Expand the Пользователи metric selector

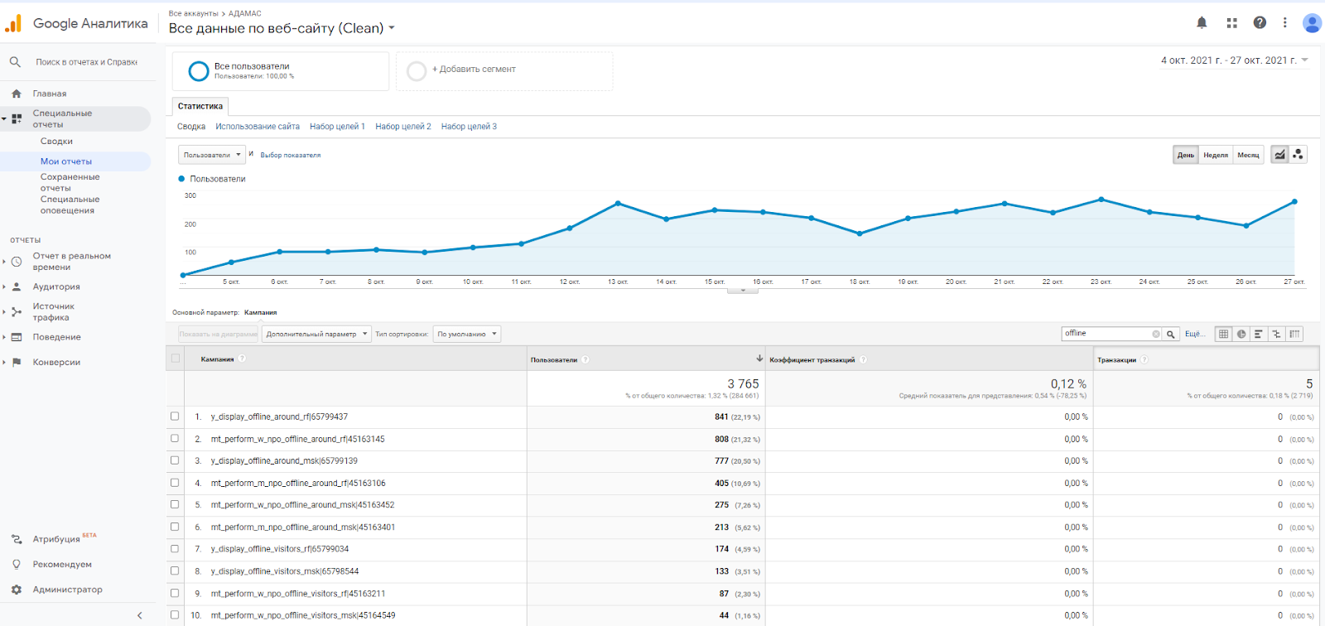[x=212, y=155]
